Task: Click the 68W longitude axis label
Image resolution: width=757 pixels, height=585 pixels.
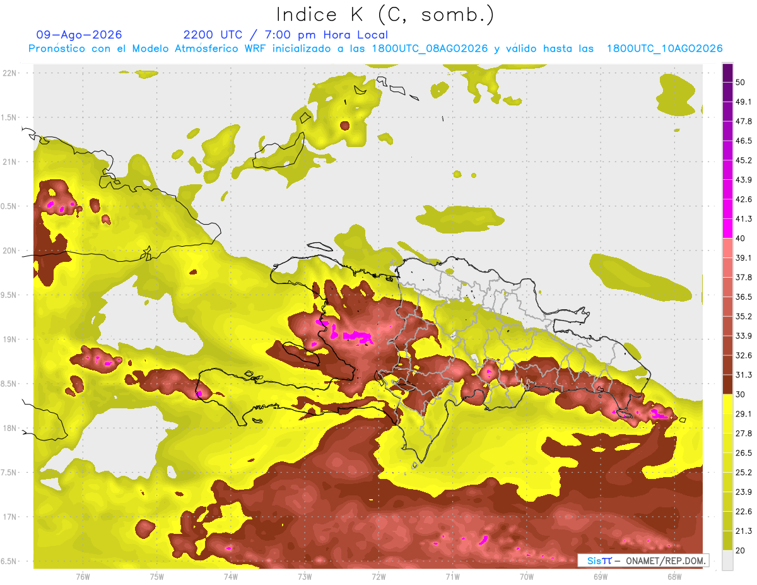Action: (x=674, y=577)
